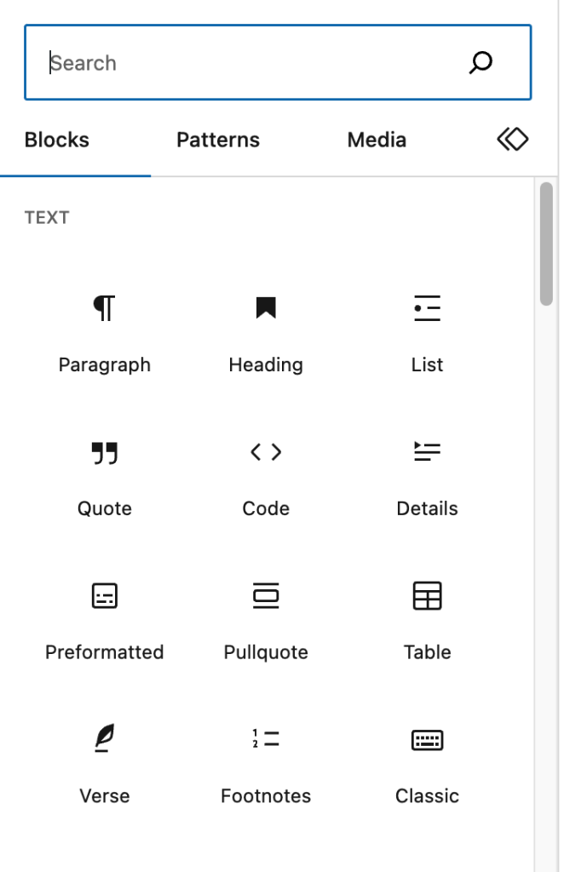564x872 pixels.
Task: Add a Heading block
Action: coord(266,331)
